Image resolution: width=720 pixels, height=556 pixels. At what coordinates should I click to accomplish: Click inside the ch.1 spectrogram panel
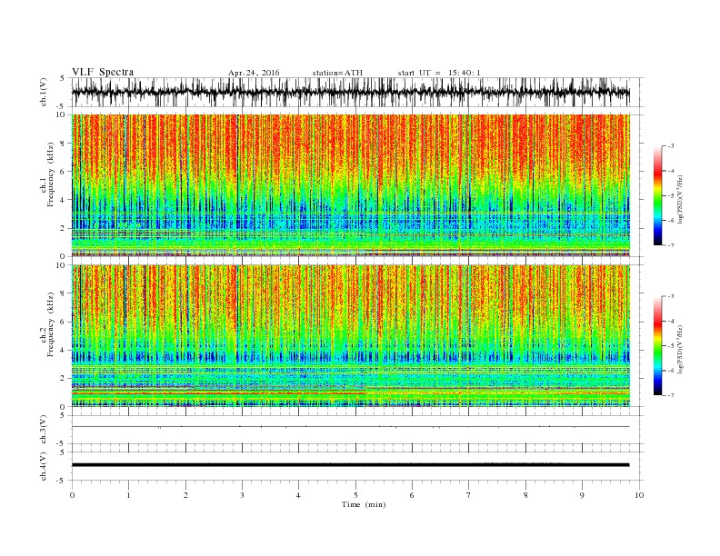[x=351, y=185]
